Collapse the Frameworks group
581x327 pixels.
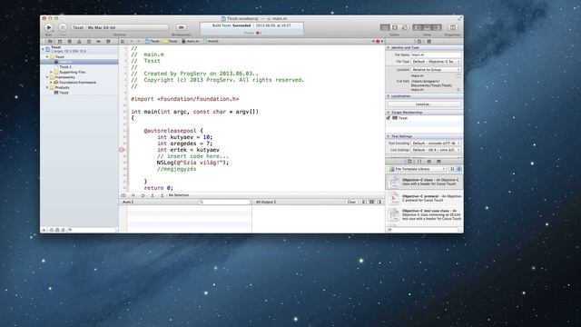pos(47,77)
